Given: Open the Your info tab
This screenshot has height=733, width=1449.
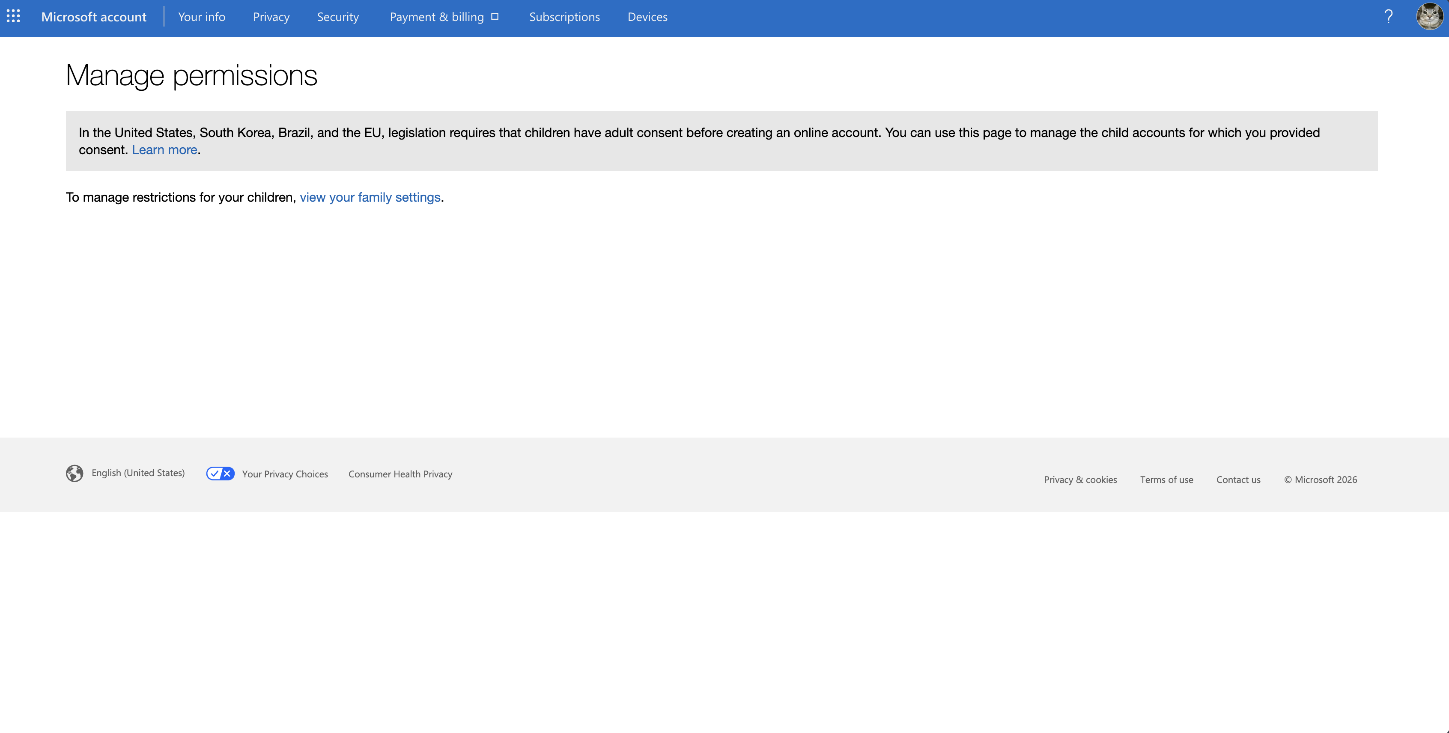Looking at the screenshot, I should 201,17.
